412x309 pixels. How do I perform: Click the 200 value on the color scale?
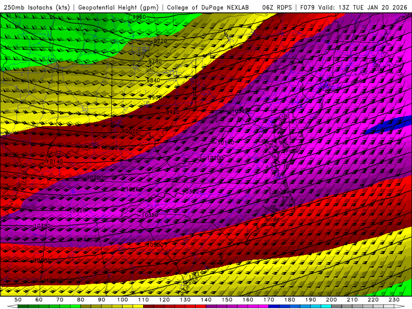tap(331, 300)
